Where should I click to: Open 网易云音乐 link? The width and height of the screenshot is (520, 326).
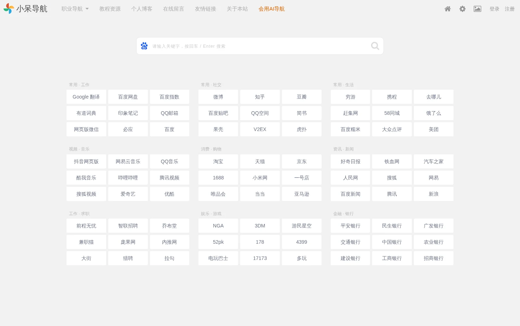(128, 161)
